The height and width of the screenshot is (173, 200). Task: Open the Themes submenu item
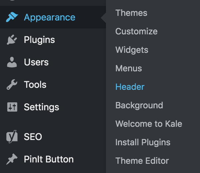click(131, 13)
